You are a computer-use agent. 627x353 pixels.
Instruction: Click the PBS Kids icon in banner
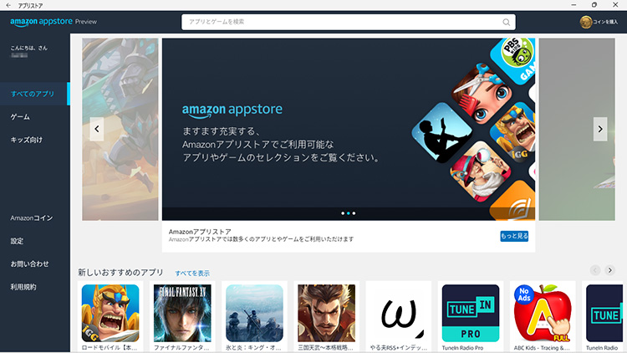(x=515, y=60)
